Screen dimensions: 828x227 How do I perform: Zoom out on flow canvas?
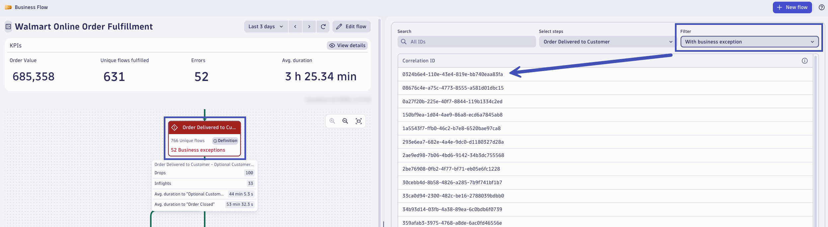pyautogui.click(x=345, y=121)
